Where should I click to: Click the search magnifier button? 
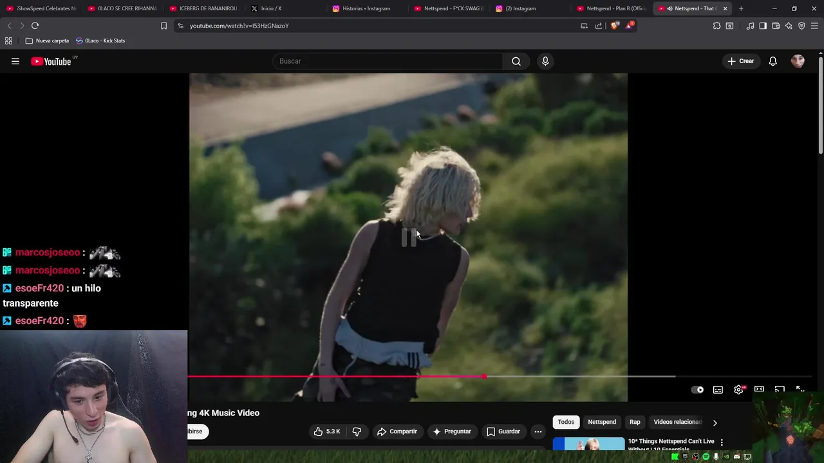516,61
